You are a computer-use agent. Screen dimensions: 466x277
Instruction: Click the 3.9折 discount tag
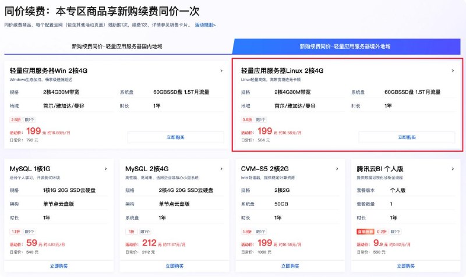pos(247,120)
